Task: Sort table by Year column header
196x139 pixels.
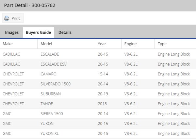Action: pyautogui.click(x=102, y=44)
